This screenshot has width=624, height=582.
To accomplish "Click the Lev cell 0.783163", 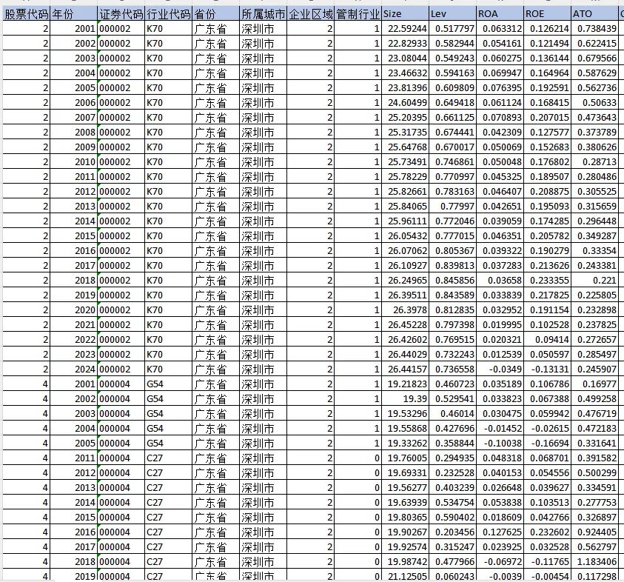I will (x=452, y=192).
